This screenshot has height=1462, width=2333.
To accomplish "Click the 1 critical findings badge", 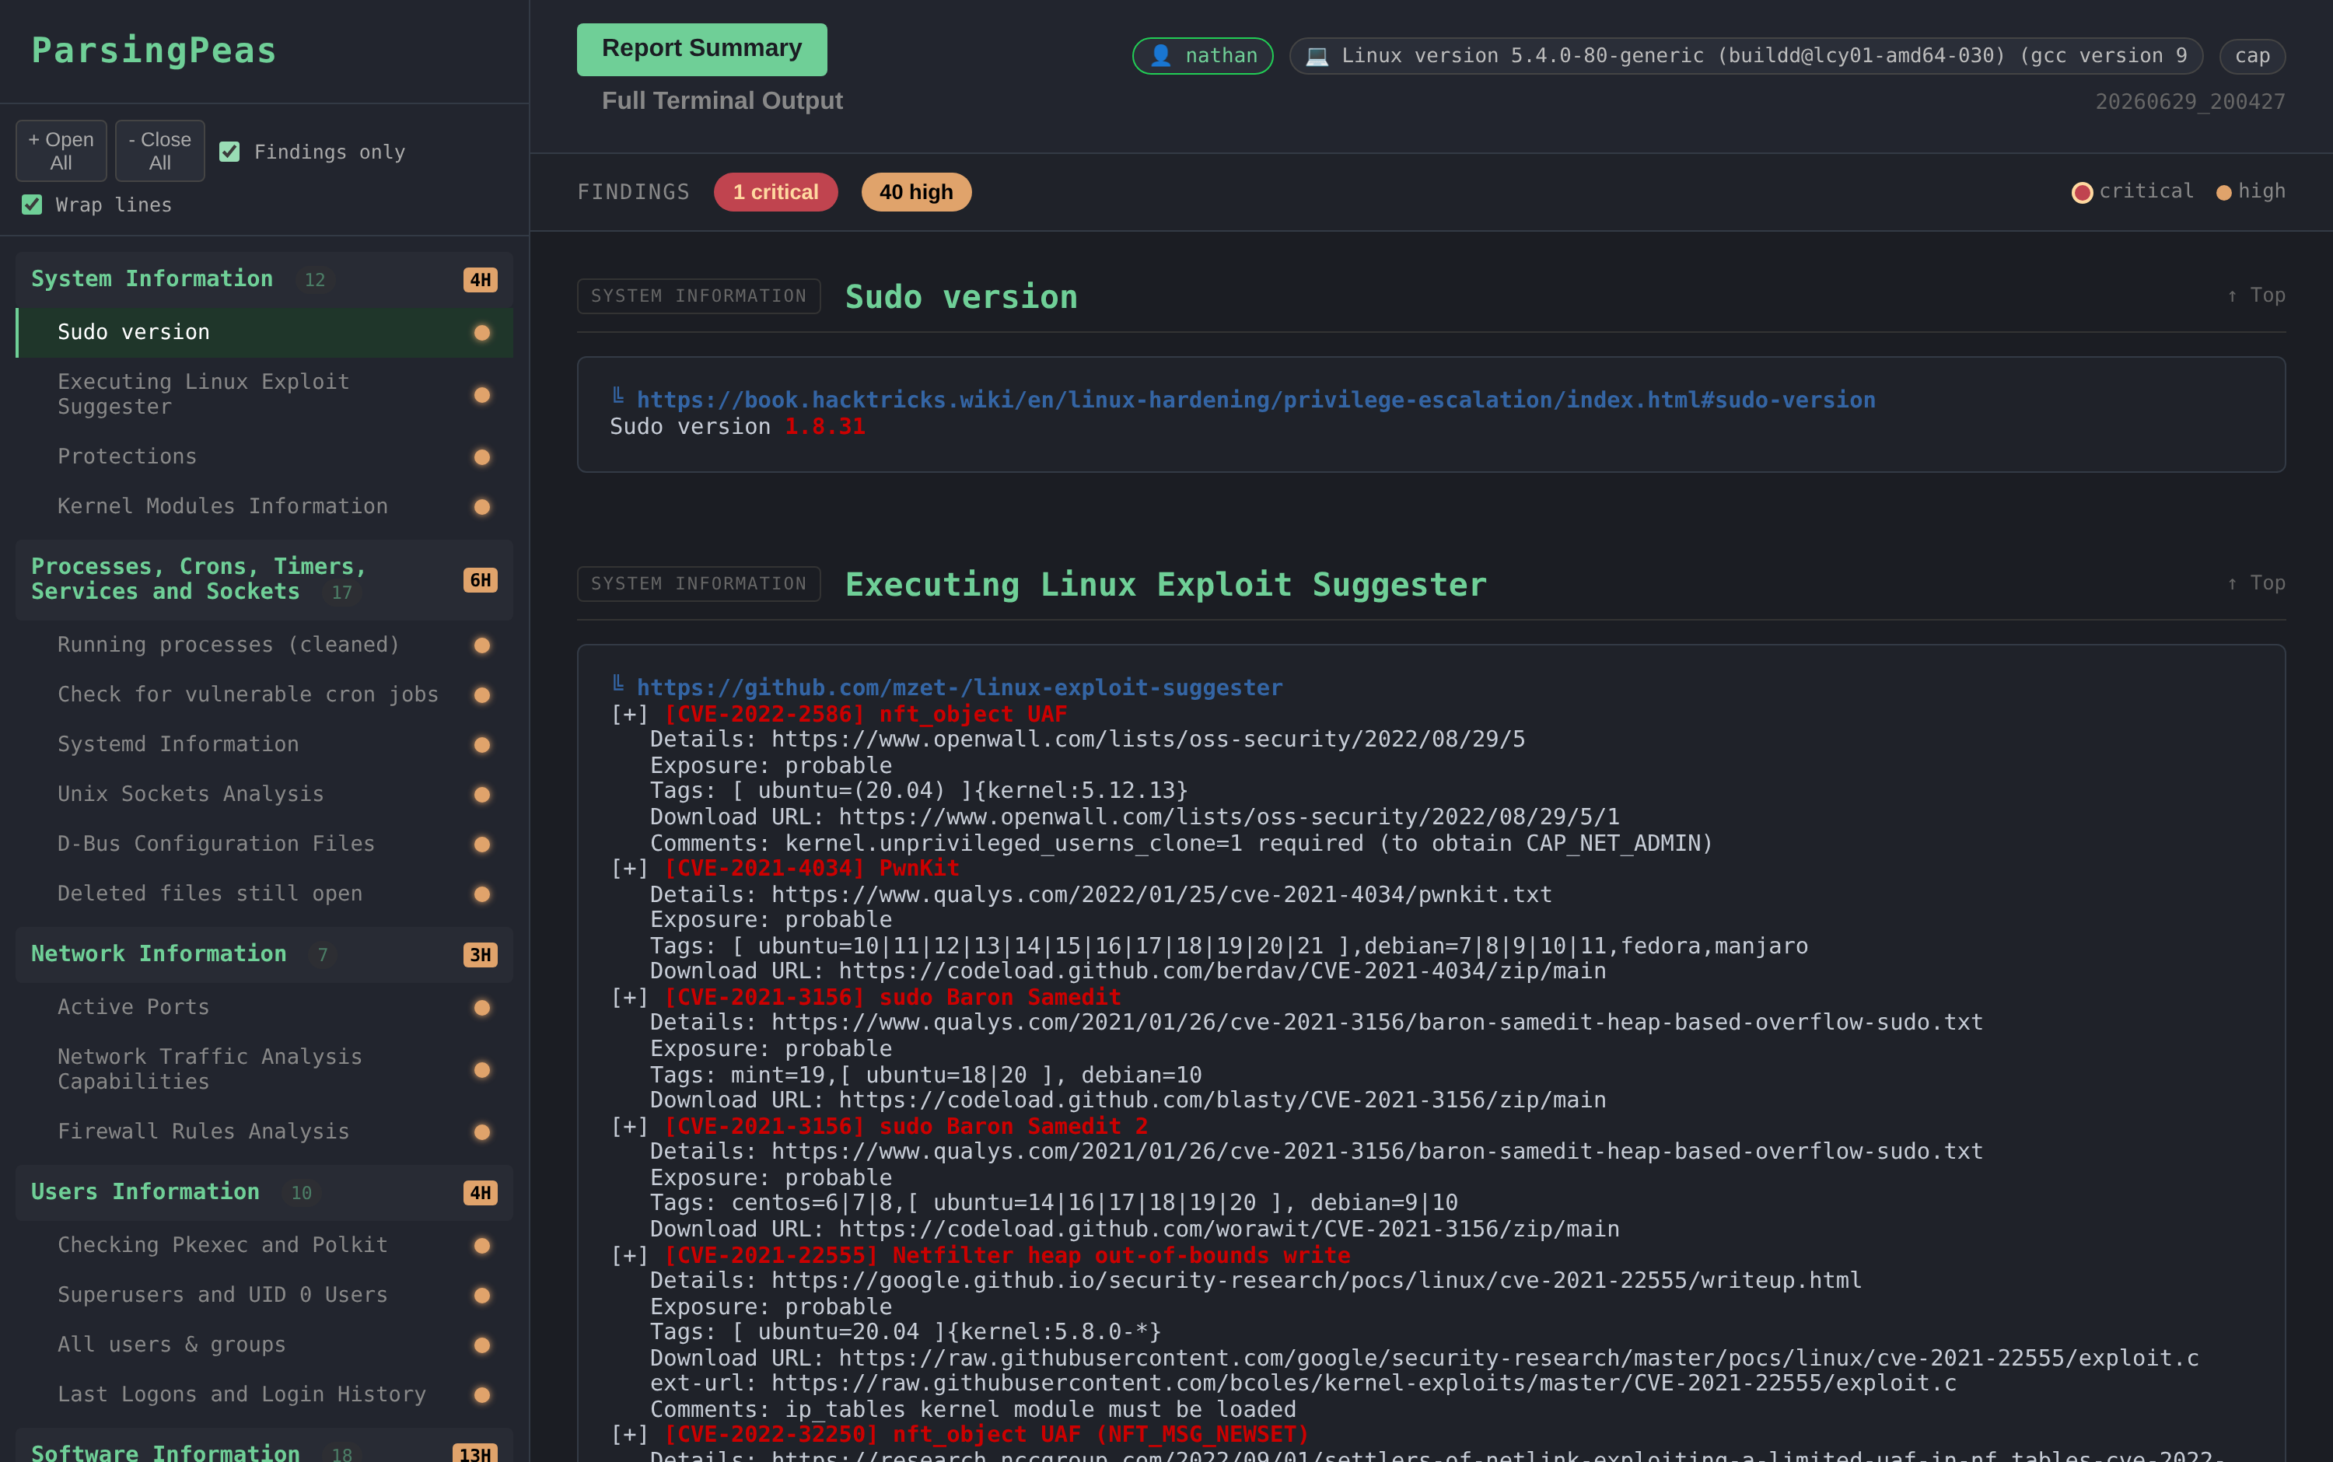I will pos(775,192).
